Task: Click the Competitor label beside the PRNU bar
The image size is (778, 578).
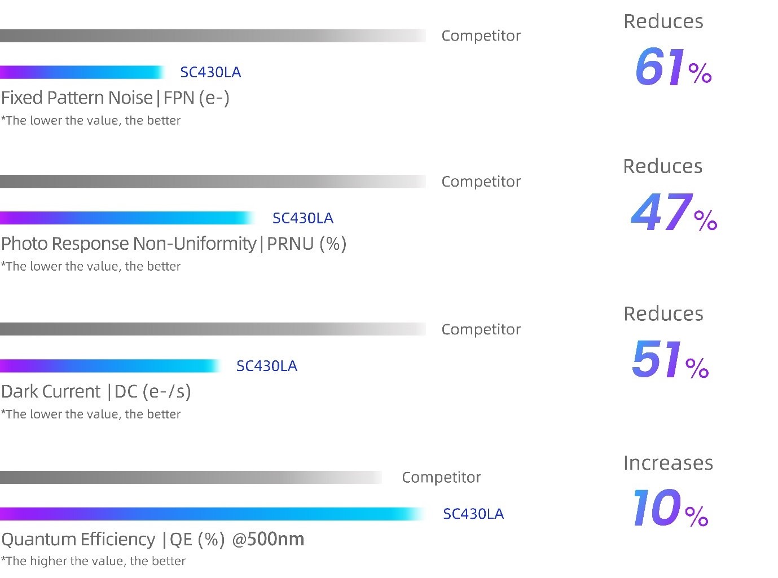Action: pyautogui.click(x=481, y=182)
